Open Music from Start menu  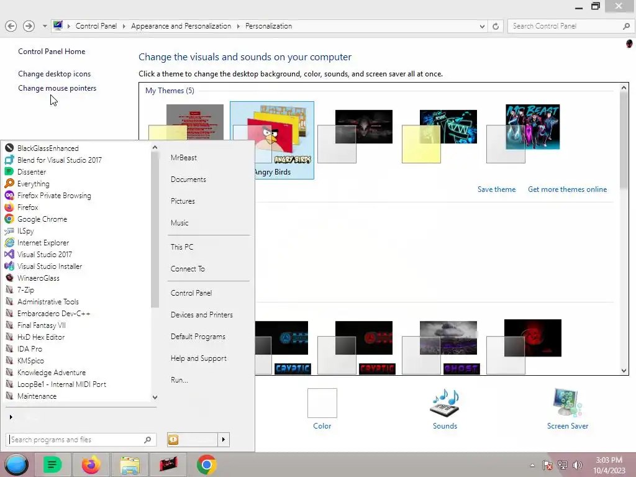click(x=179, y=223)
